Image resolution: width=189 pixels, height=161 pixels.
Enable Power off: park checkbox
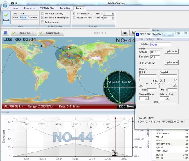click(x=74, y=18)
